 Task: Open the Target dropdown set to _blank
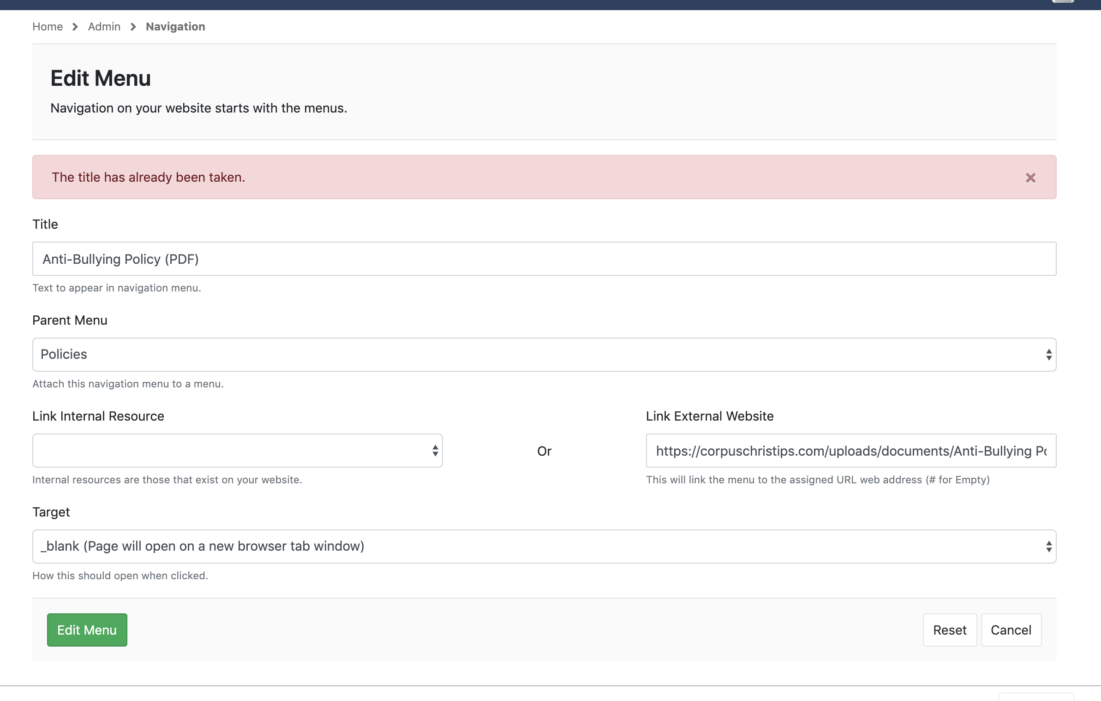click(508, 547)
